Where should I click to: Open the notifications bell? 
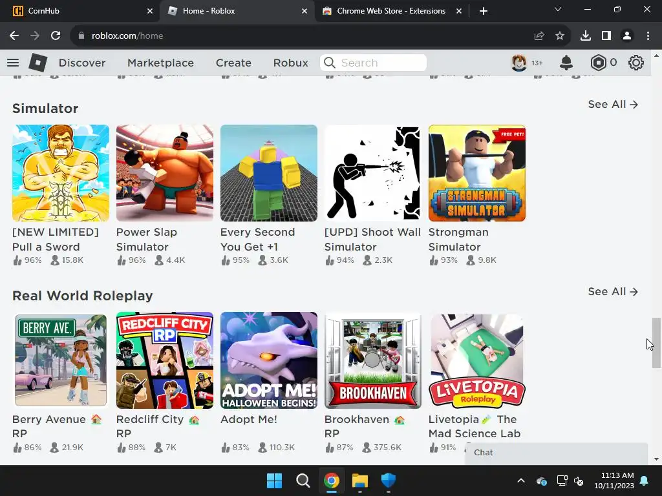tap(566, 63)
